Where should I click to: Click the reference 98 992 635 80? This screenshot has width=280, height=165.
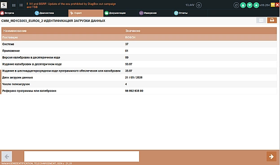click(134, 91)
